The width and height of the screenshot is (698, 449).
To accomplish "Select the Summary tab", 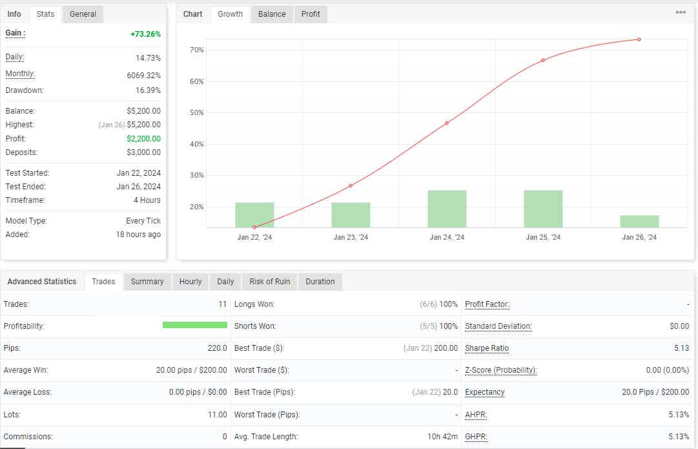I will [x=147, y=281].
